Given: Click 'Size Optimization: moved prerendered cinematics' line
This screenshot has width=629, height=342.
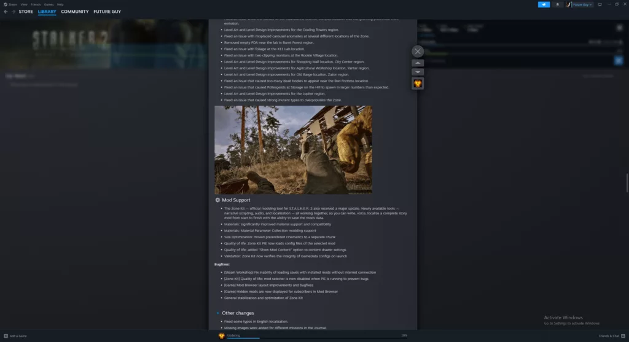Looking at the screenshot, I should pyautogui.click(x=279, y=237).
